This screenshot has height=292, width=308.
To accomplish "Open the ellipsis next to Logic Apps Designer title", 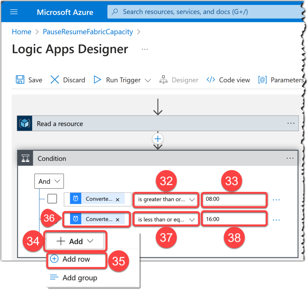I will tap(145, 49).
